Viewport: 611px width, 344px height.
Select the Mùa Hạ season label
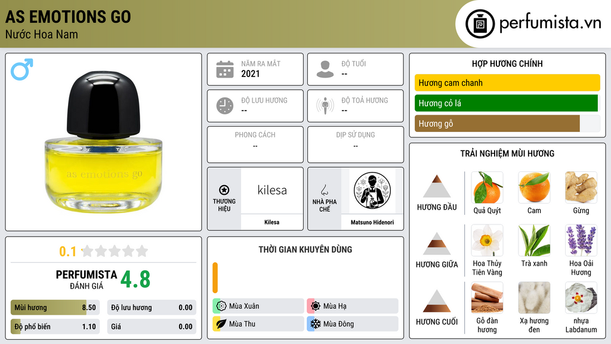(x=335, y=306)
